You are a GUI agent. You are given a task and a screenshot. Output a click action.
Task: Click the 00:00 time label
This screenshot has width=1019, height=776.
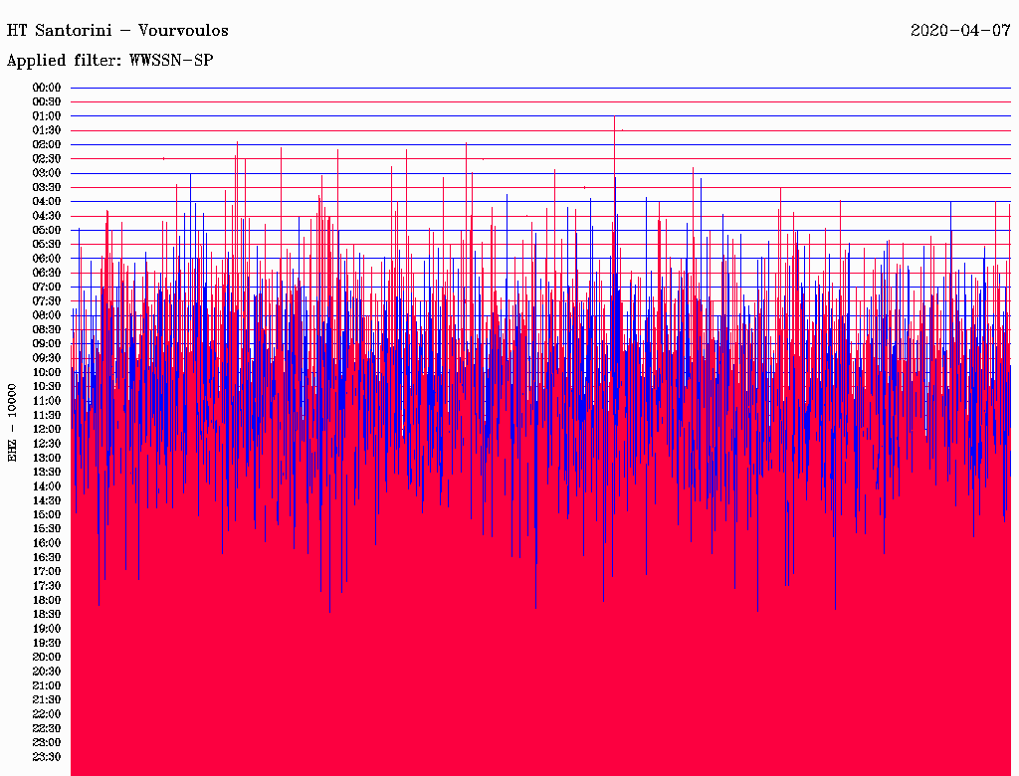click(47, 88)
